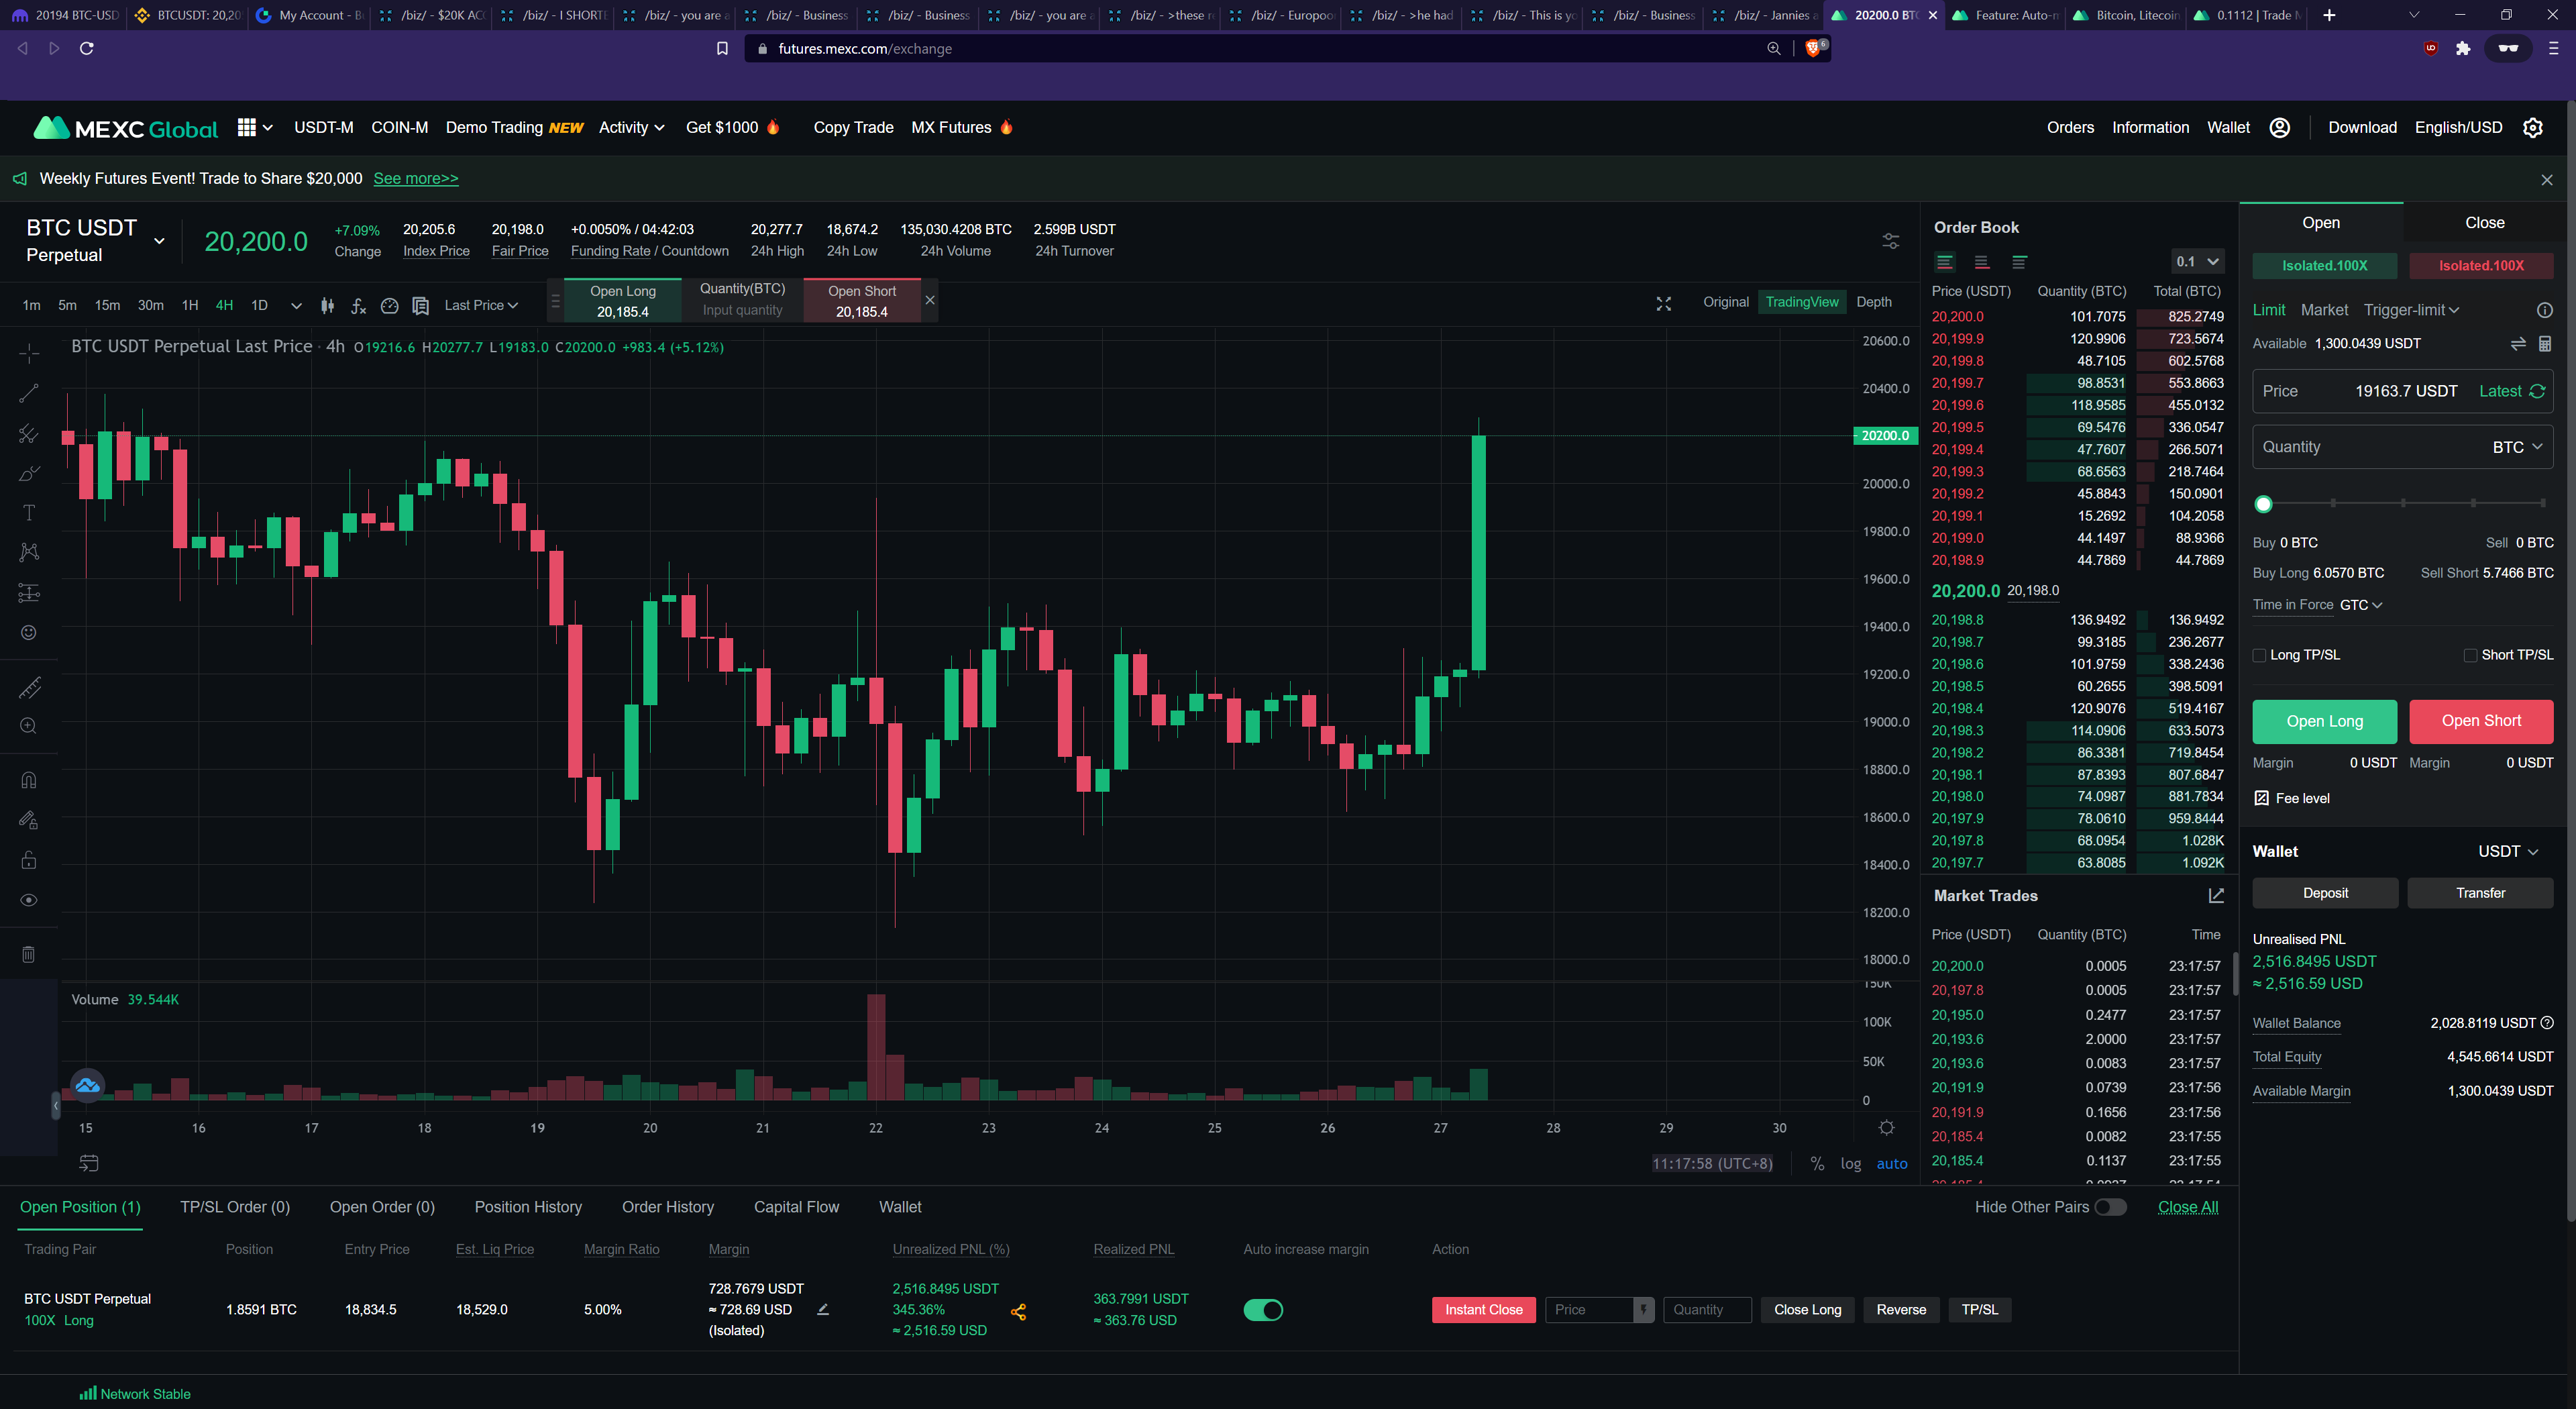Viewport: 2576px width, 1409px height.
Task: Follow the See more>> link
Action: click(x=416, y=178)
